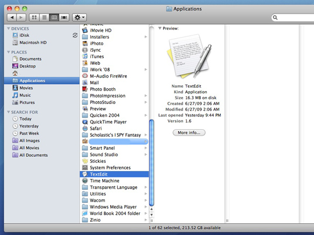
Task: Click the iDisk sync icon
Action: [x=75, y=35]
